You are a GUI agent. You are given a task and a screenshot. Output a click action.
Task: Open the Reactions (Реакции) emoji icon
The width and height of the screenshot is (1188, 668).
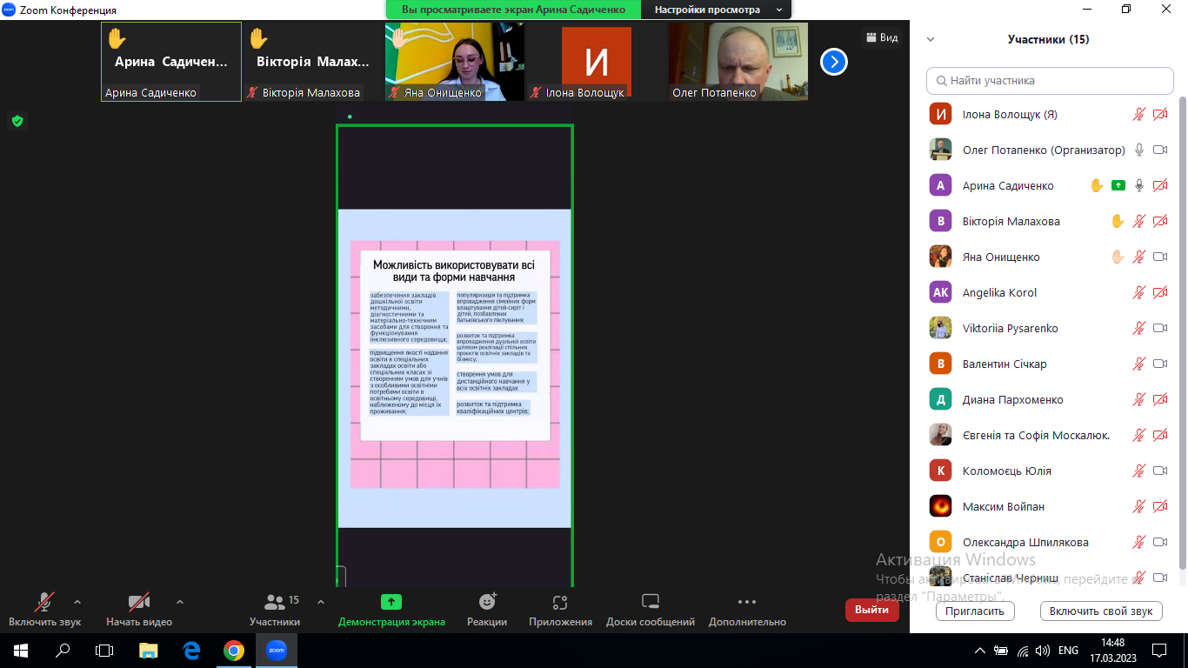(487, 602)
